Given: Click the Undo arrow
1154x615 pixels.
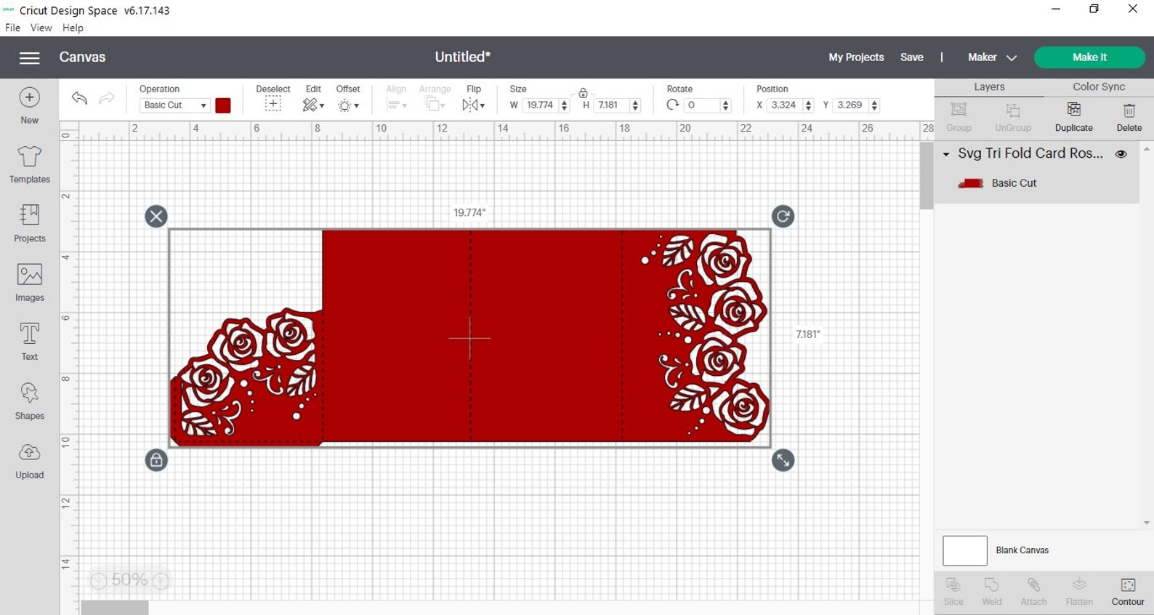Looking at the screenshot, I should coord(80,98).
